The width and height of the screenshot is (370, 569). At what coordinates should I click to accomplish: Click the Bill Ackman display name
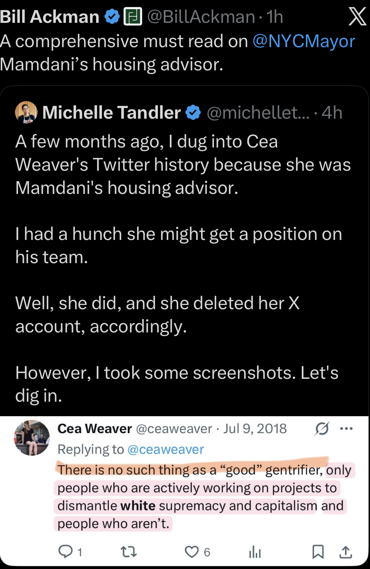click(49, 17)
